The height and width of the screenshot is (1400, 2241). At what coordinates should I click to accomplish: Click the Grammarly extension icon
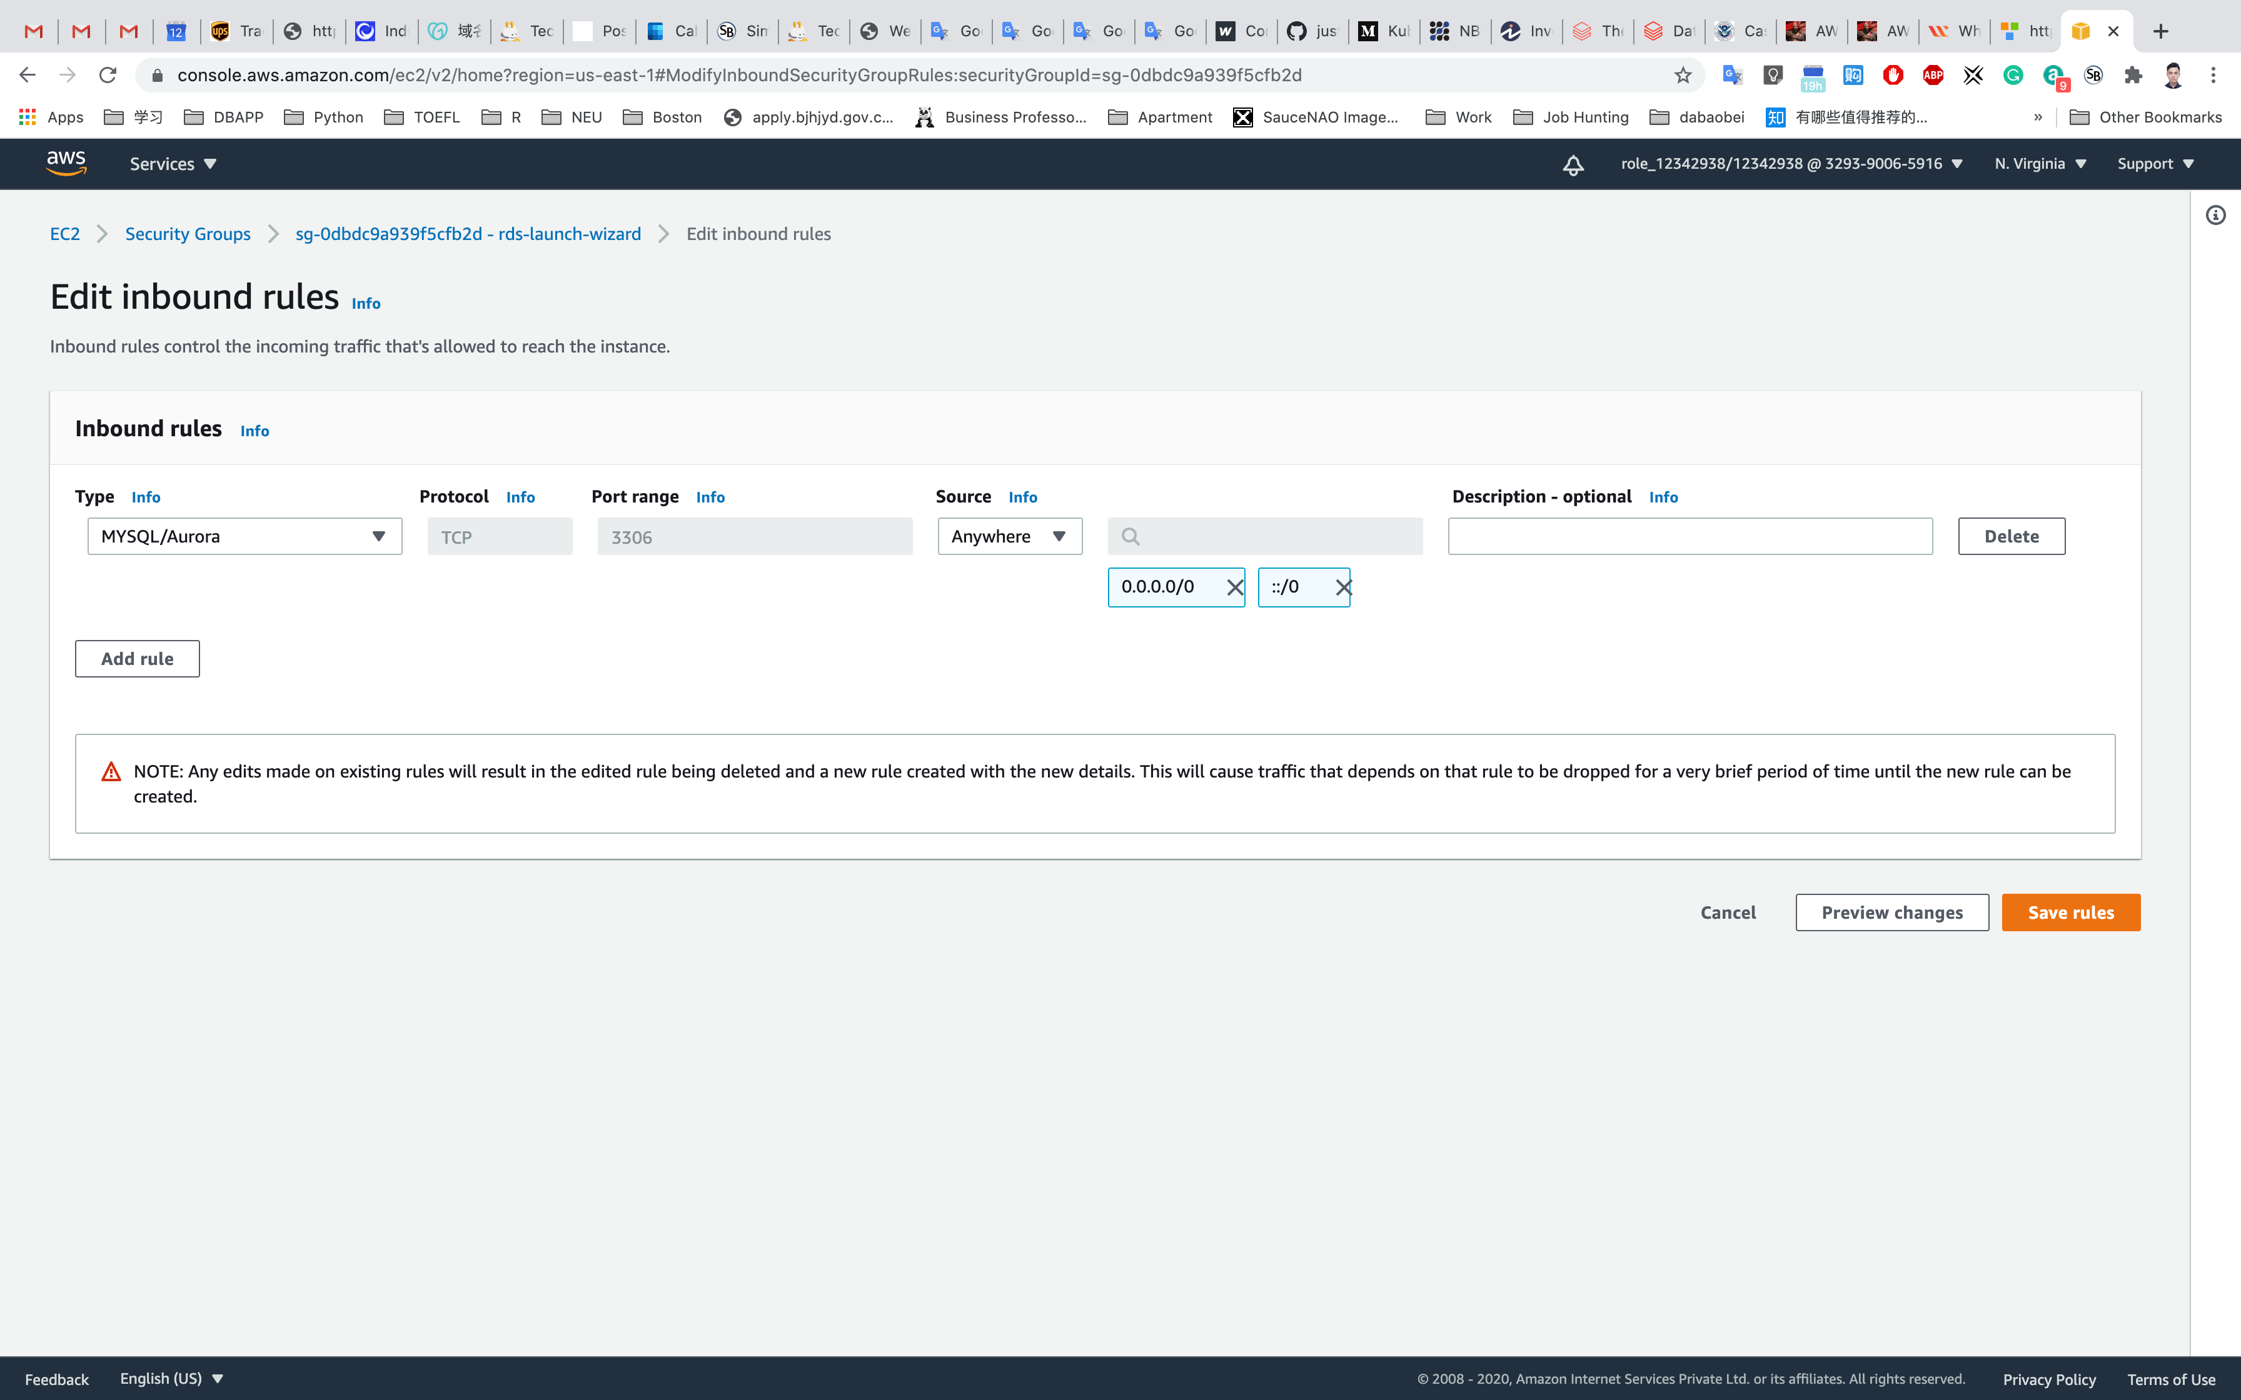click(x=2013, y=76)
